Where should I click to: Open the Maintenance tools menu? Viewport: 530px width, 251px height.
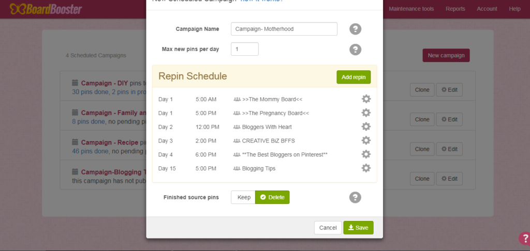[x=411, y=9]
